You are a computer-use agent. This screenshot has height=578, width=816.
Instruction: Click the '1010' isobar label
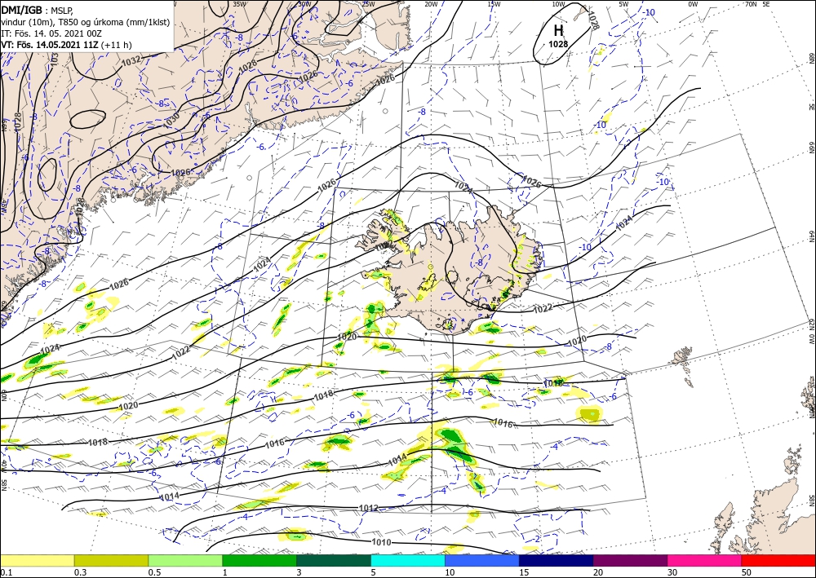click(x=381, y=542)
